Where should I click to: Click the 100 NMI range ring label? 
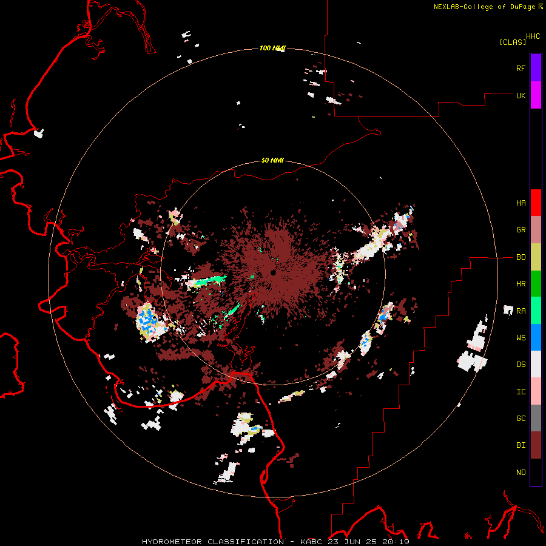click(272, 48)
